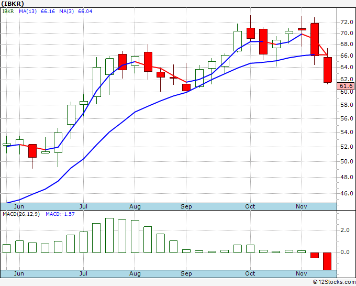Click the 52.0 price axis label
The image size is (356, 286).
347,147
